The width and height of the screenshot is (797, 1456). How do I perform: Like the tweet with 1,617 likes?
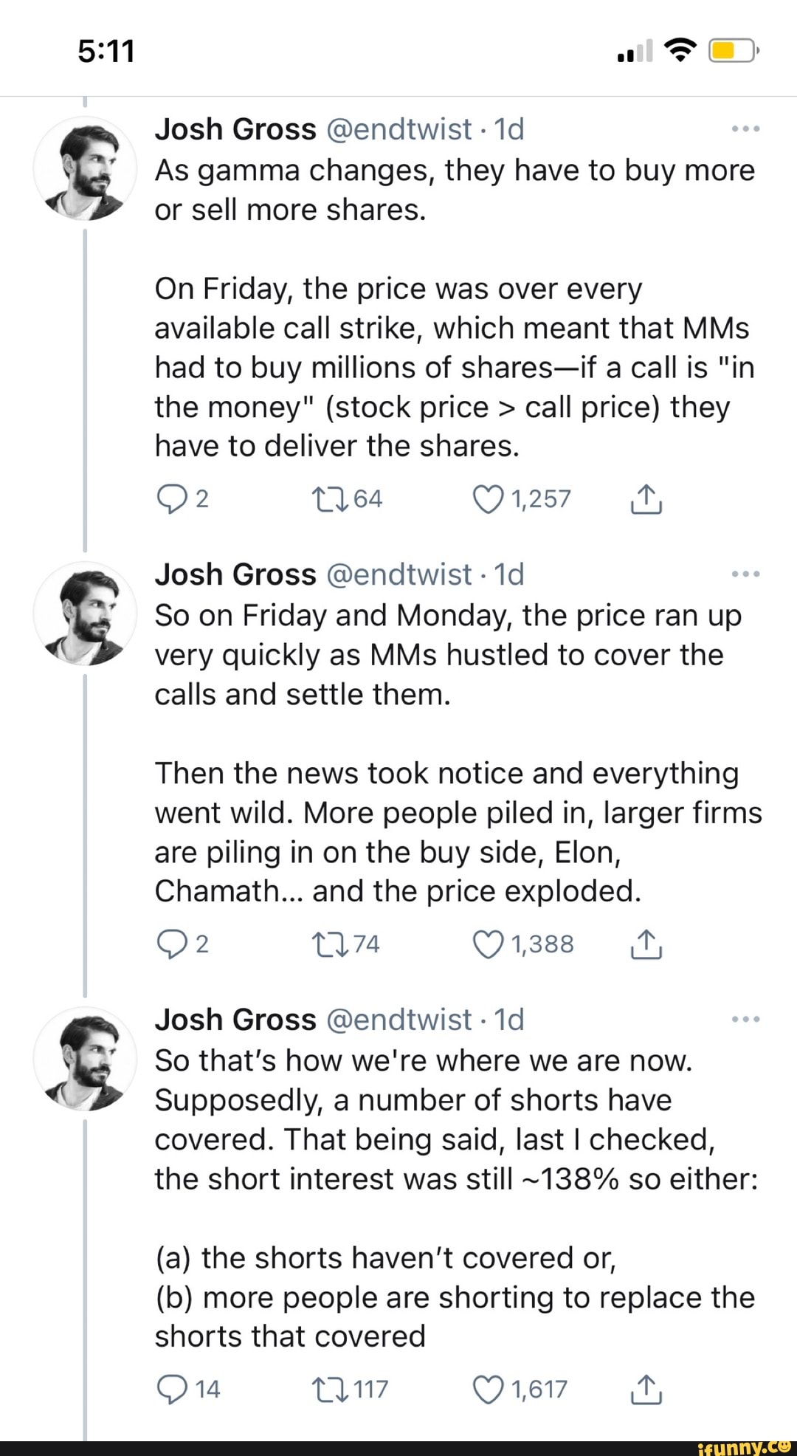[487, 1390]
